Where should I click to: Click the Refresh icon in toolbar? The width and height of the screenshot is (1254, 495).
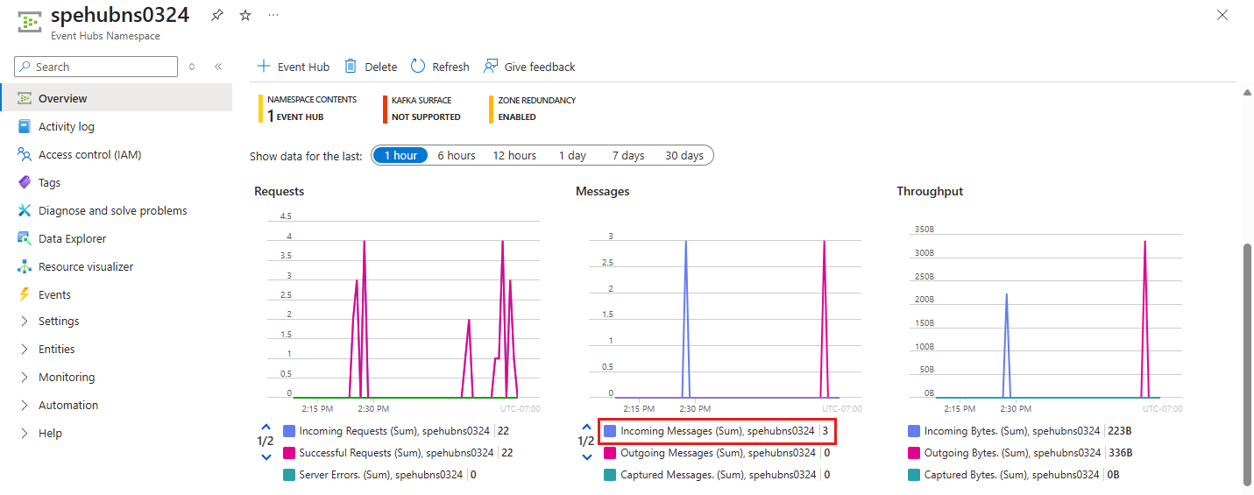(418, 67)
